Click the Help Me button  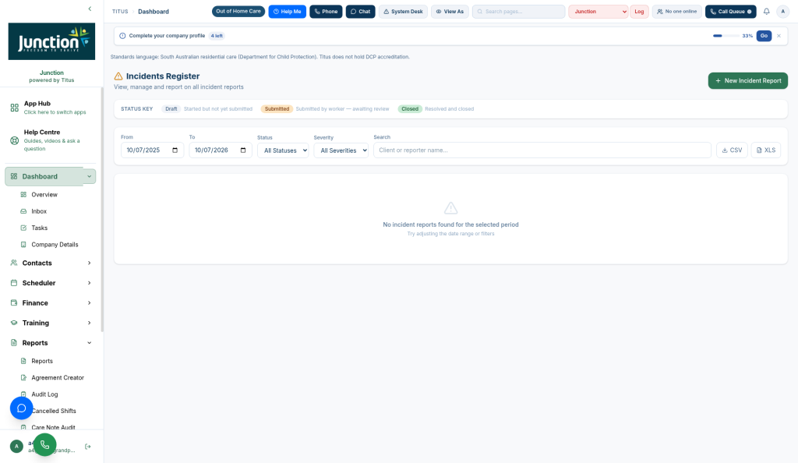[x=287, y=11]
